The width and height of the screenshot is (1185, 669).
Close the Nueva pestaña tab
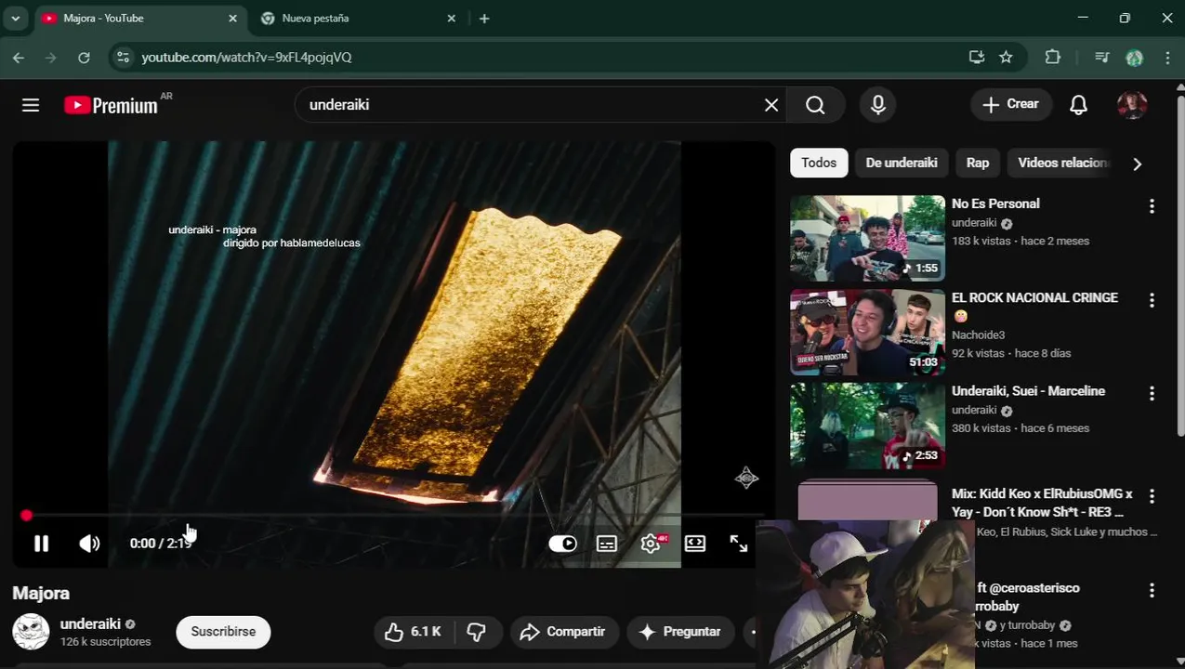tap(451, 19)
